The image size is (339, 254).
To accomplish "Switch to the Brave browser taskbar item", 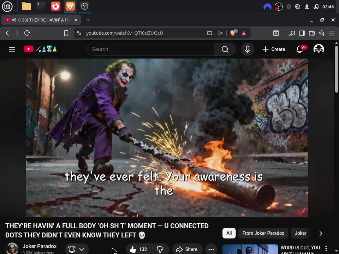I will 70,6.
